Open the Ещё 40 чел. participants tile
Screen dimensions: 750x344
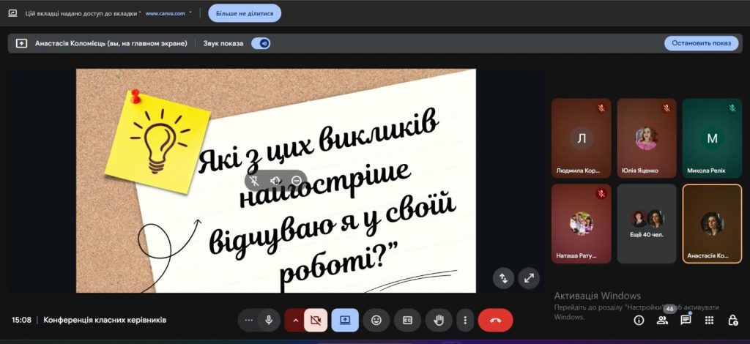[647, 223]
